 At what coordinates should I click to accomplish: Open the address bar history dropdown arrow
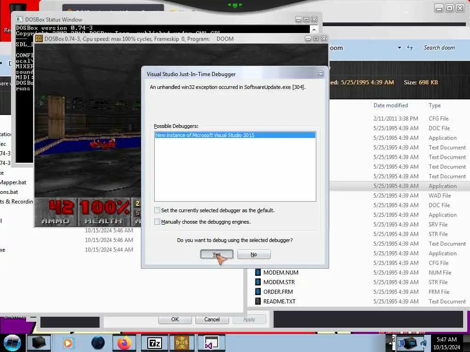tap(399, 48)
